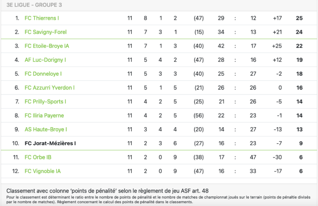Open the FC Savigny-Forel team page
Image resolution: width=318 pixels, height=206 pixels.
pos(45,32)
